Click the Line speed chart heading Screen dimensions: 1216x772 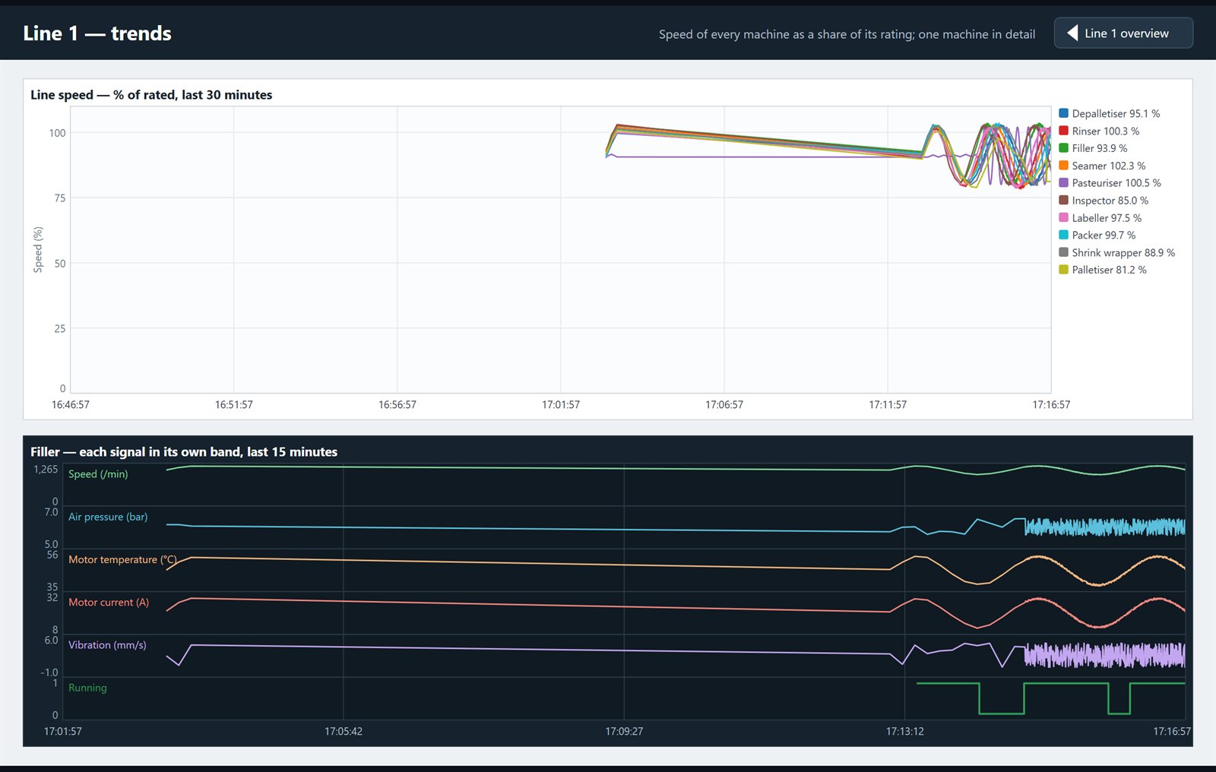(x=151, y=95)
